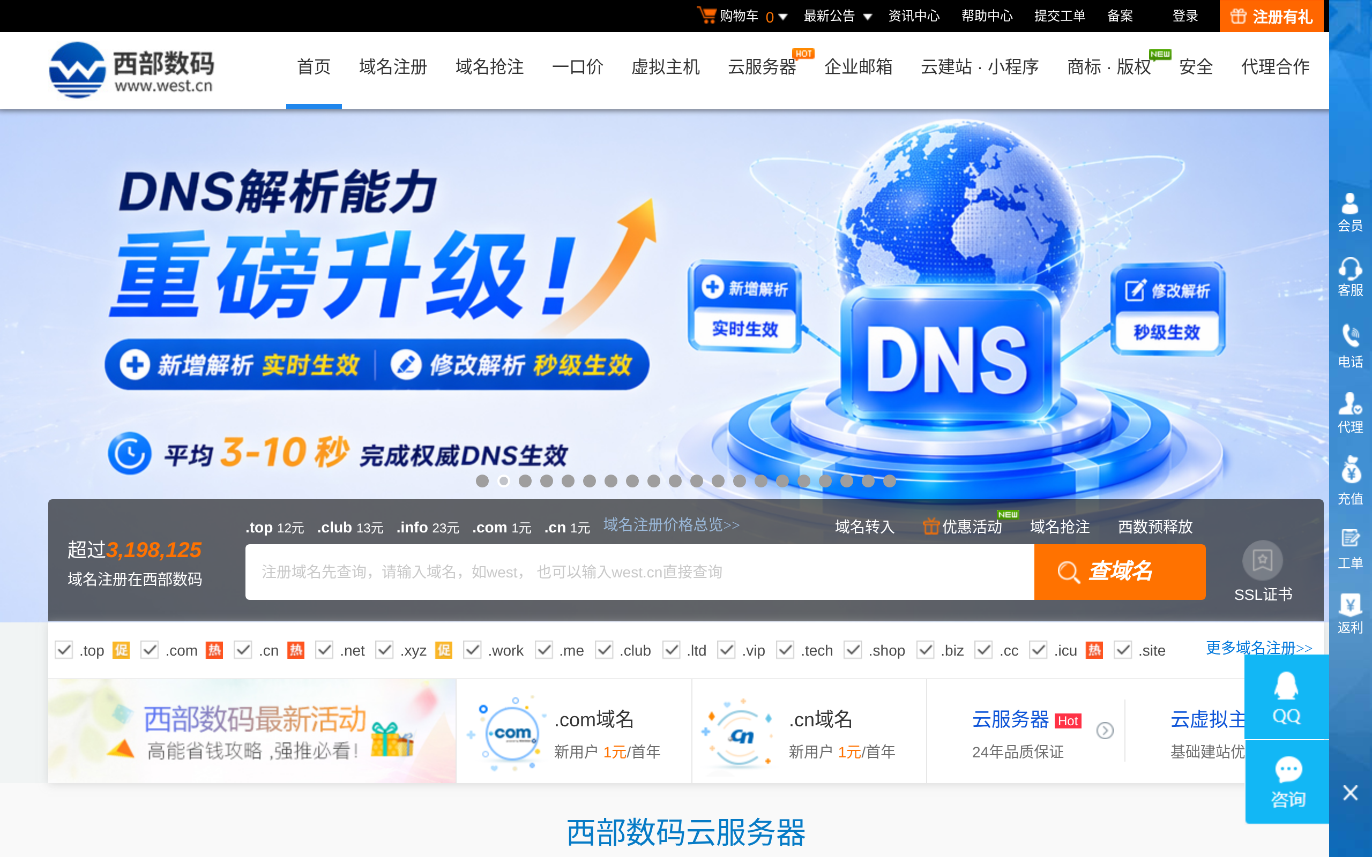Click the gift box icon on 最新活动 banner

392,739
